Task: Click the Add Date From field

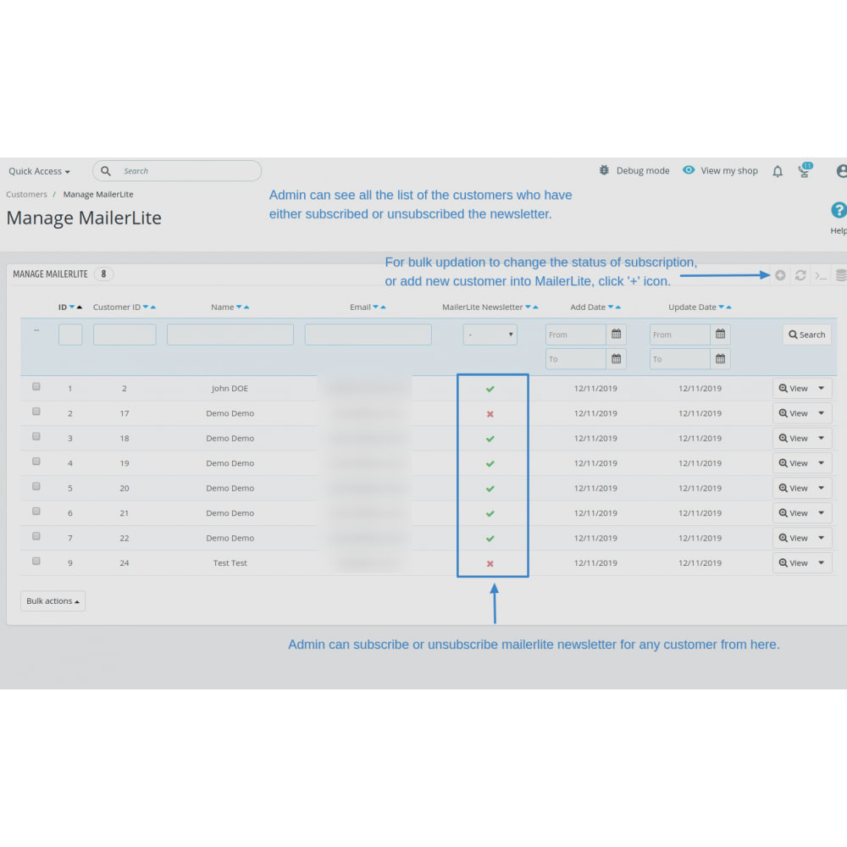Action: tap(576, 335)
